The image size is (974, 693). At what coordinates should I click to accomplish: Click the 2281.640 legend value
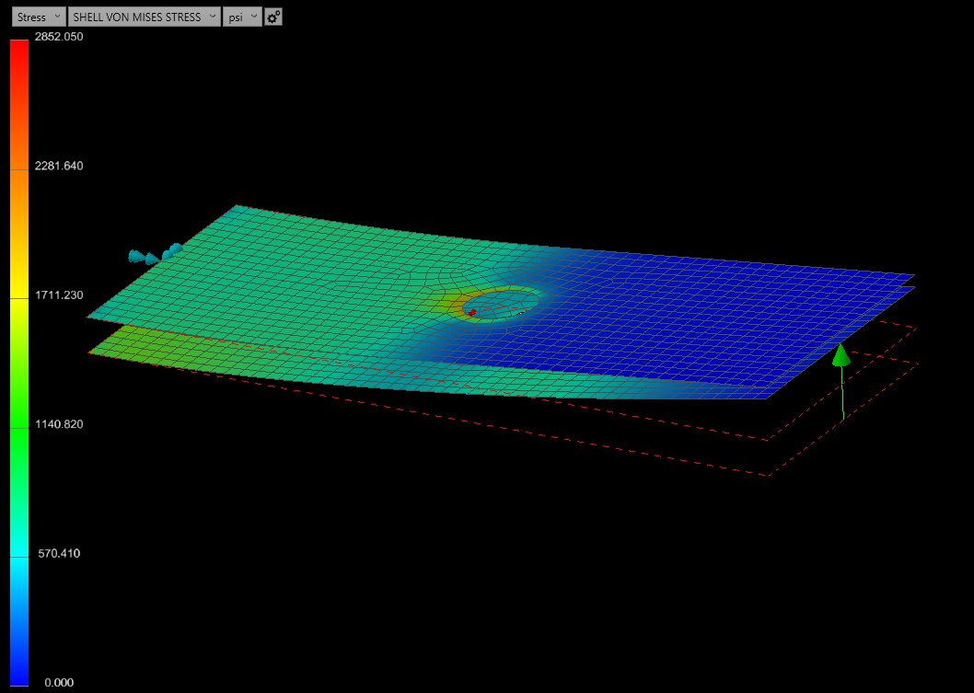click(59, 166)
